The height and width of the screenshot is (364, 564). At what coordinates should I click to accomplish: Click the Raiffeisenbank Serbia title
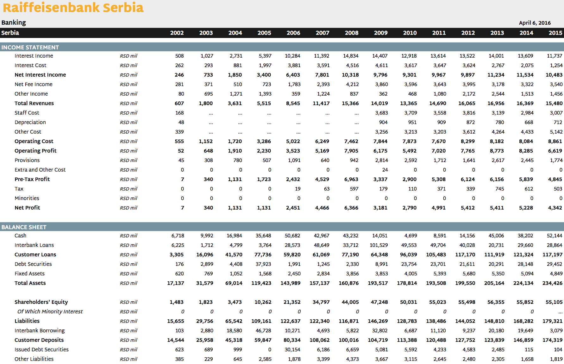click(73, 7)
